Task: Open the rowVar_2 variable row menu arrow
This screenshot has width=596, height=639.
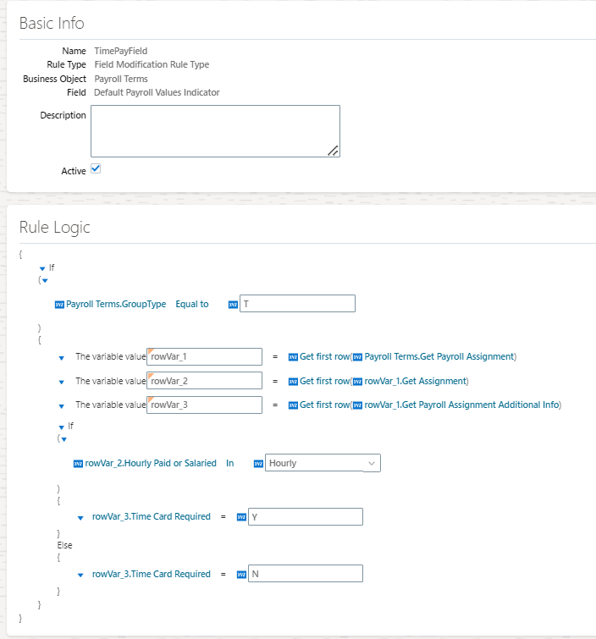Action: click(62, 383)
